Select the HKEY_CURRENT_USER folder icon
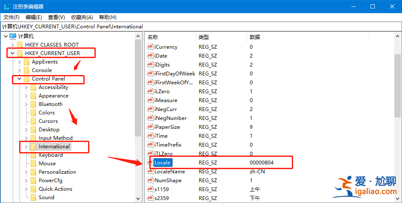This screenshot has width=402, height=203. (x=20, y=53)
